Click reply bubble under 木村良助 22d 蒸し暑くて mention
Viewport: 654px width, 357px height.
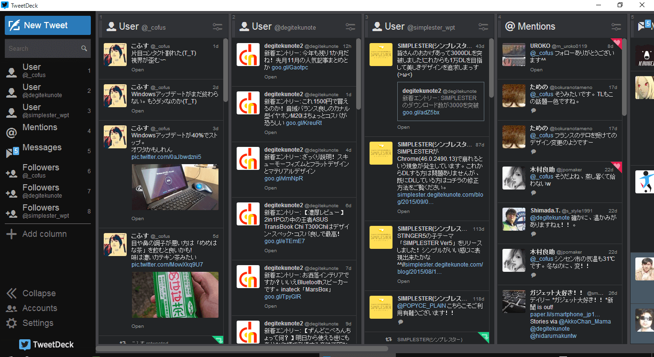pos(534,193)
